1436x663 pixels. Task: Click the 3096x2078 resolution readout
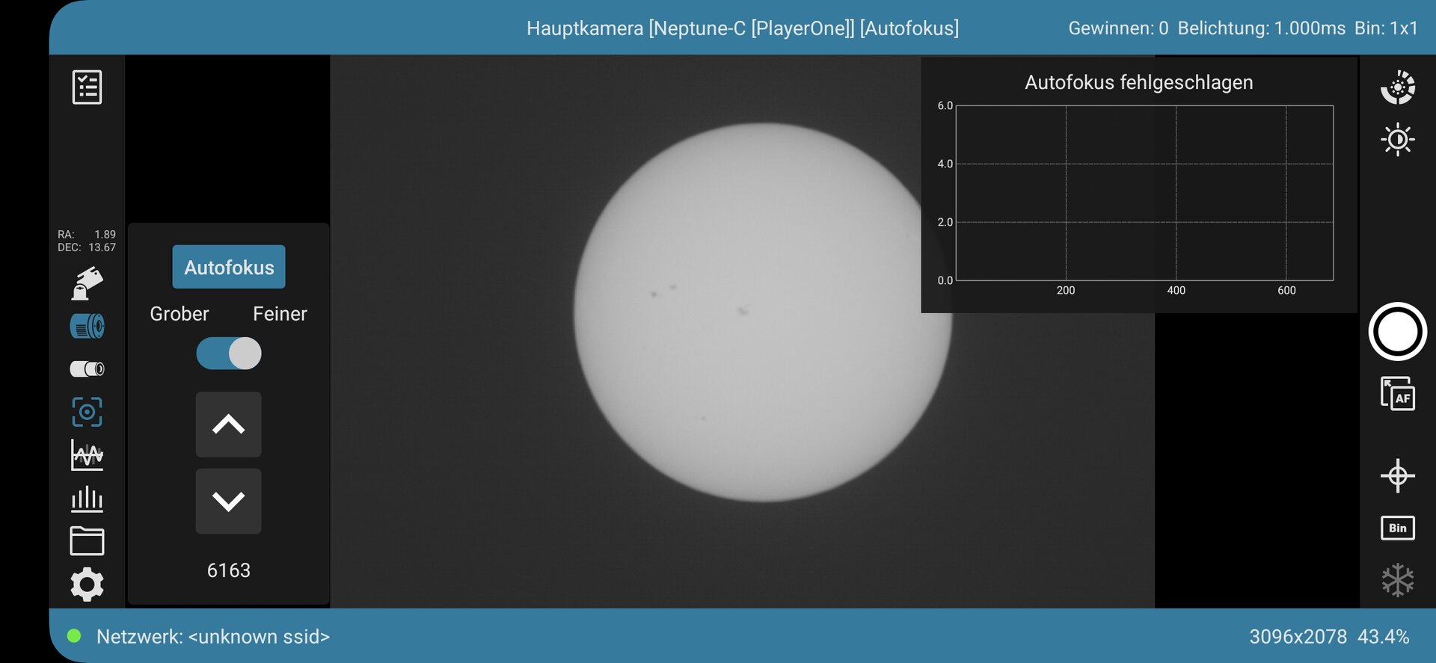pos(1298,637)
